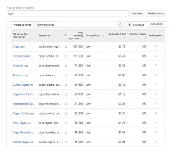Click the Modify search button
This screenshot has width=176, height=152.
pyautogui.click(x=156, y=13)
